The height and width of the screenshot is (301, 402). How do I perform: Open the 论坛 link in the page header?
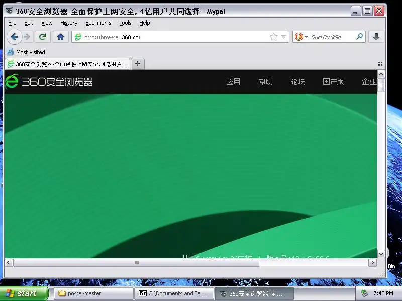click(298, 82)
